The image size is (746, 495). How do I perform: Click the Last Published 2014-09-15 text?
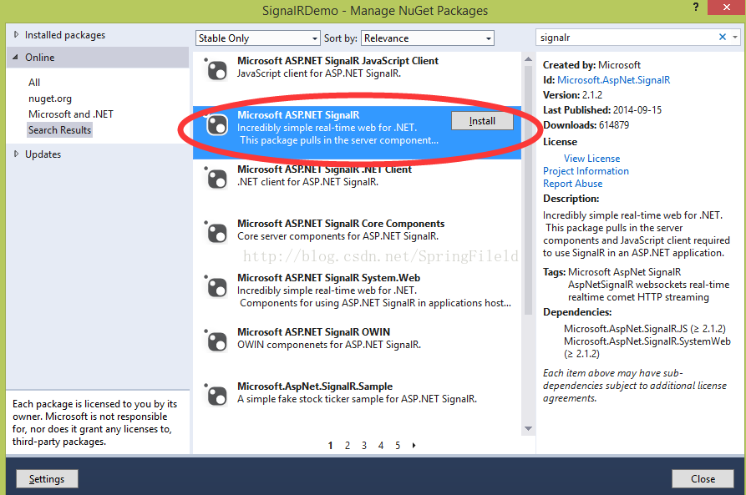[x=602, y=110]
